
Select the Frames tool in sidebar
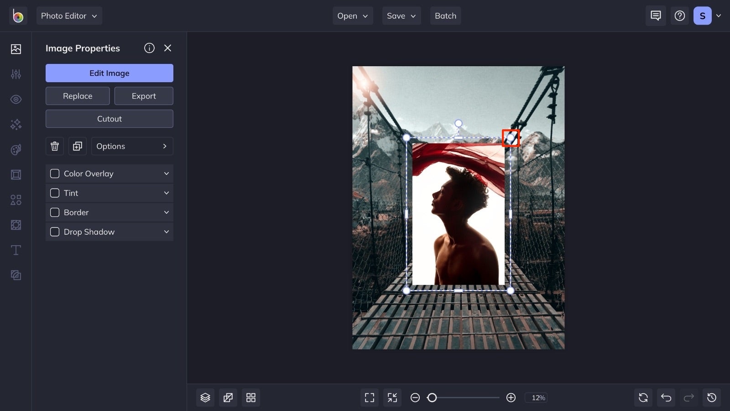click(x=16, y=174)
